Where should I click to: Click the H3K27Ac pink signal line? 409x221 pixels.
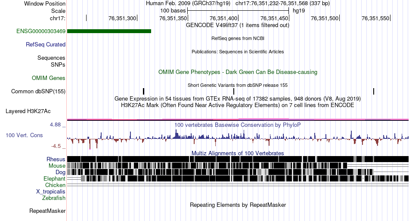pos(238,120)
